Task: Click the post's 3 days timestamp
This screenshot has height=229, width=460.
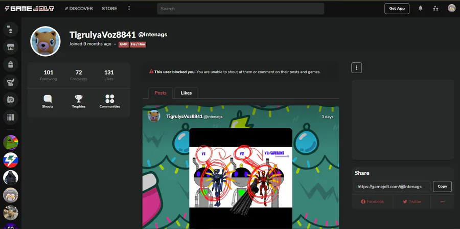Action: coord(328,117)
